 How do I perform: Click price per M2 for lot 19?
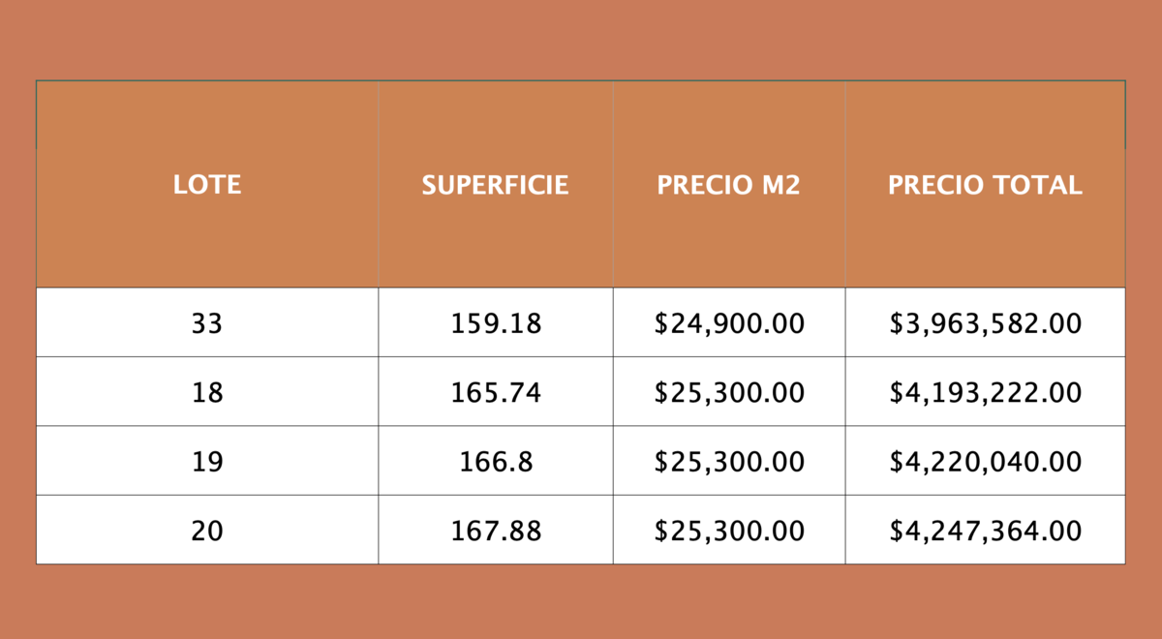[729, 462]
